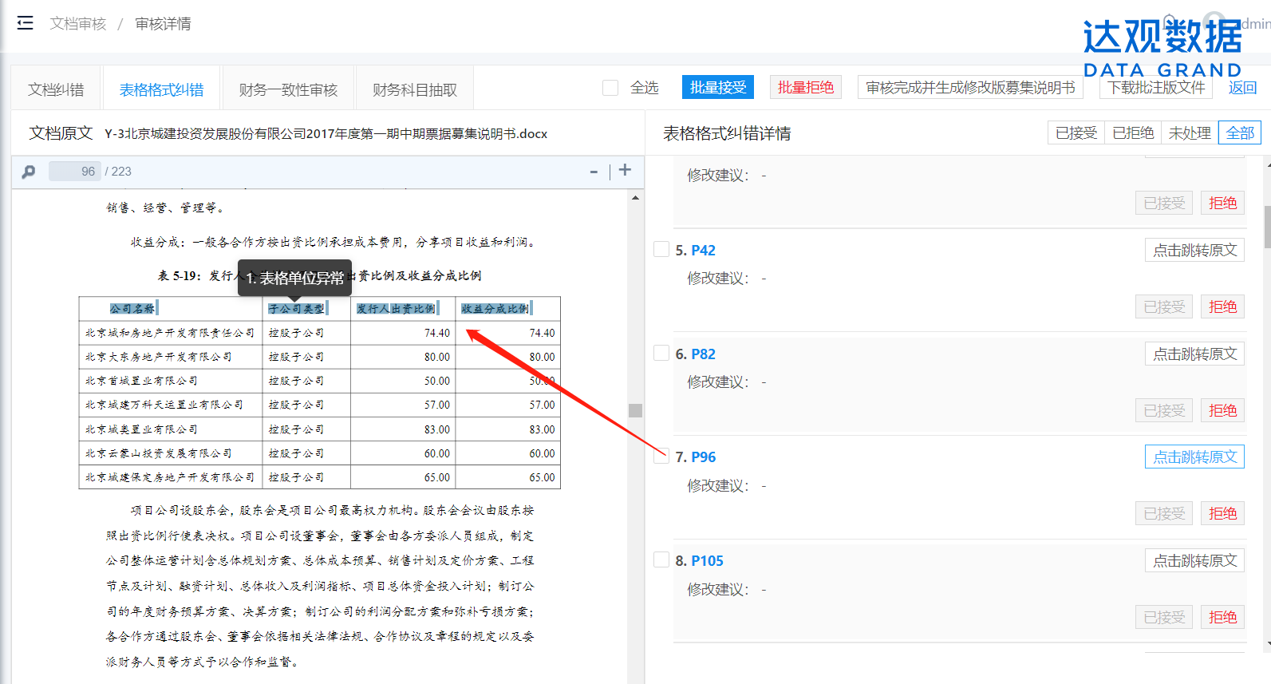This screenshot has height=684, width=1271.
Task: Click the hamburger menu collapse icon
Action: tap(25, 23)
